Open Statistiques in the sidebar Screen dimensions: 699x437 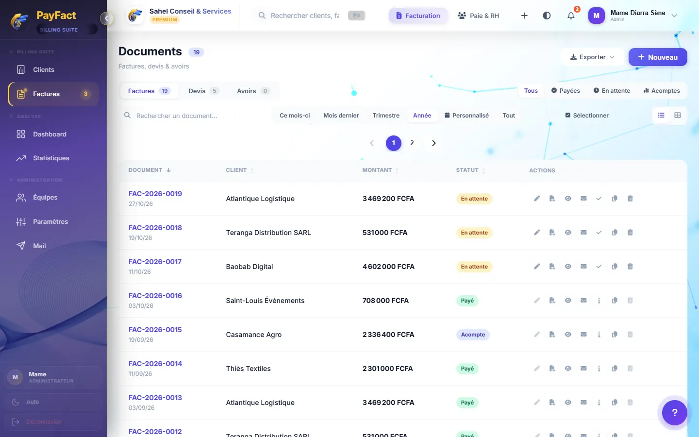click(x=53, y=158)
